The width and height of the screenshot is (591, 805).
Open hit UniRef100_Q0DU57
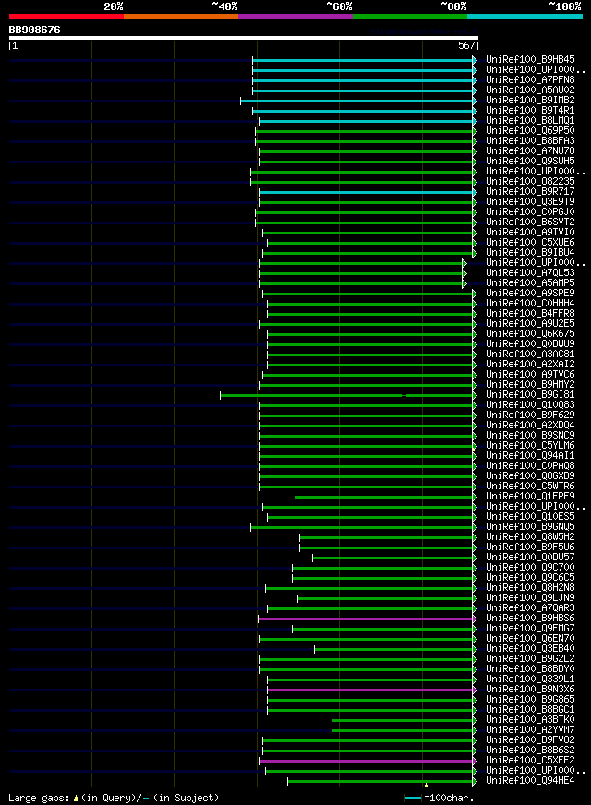coord(530,557)
